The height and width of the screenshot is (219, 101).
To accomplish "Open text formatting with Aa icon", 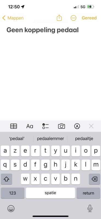I will 30,126.
